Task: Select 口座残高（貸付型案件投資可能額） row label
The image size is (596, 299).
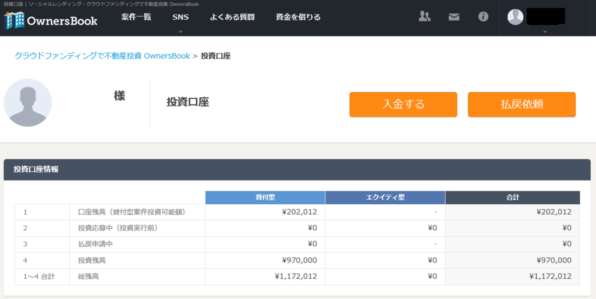Action: [131, 212]
